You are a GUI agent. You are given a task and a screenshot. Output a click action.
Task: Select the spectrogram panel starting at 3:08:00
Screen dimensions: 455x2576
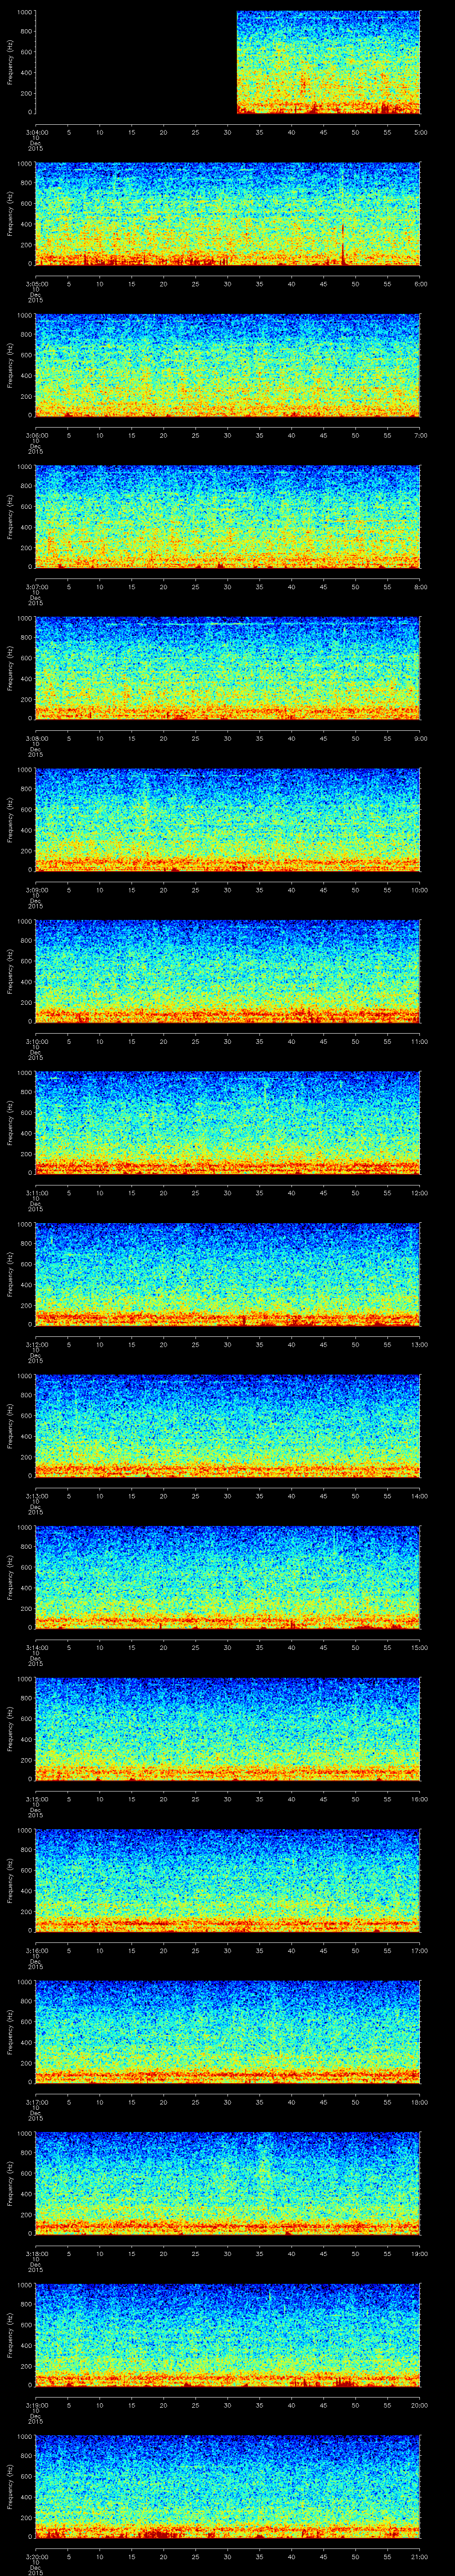coord(228,668)
